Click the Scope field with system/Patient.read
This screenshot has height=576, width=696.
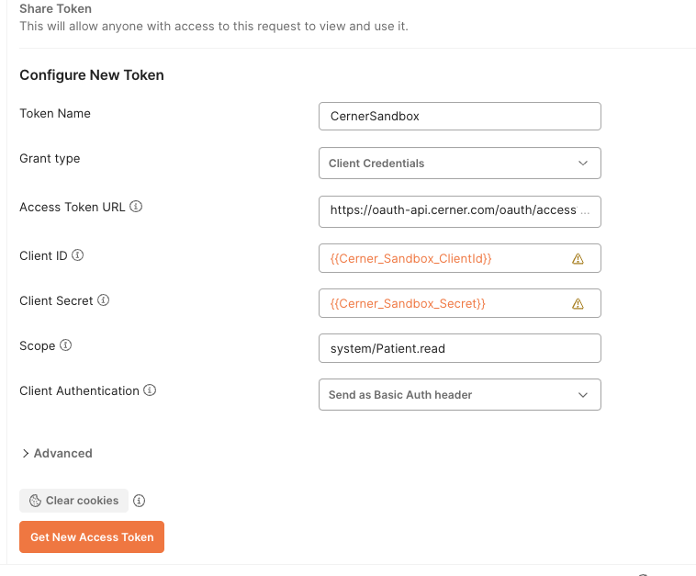click(459, 348)
